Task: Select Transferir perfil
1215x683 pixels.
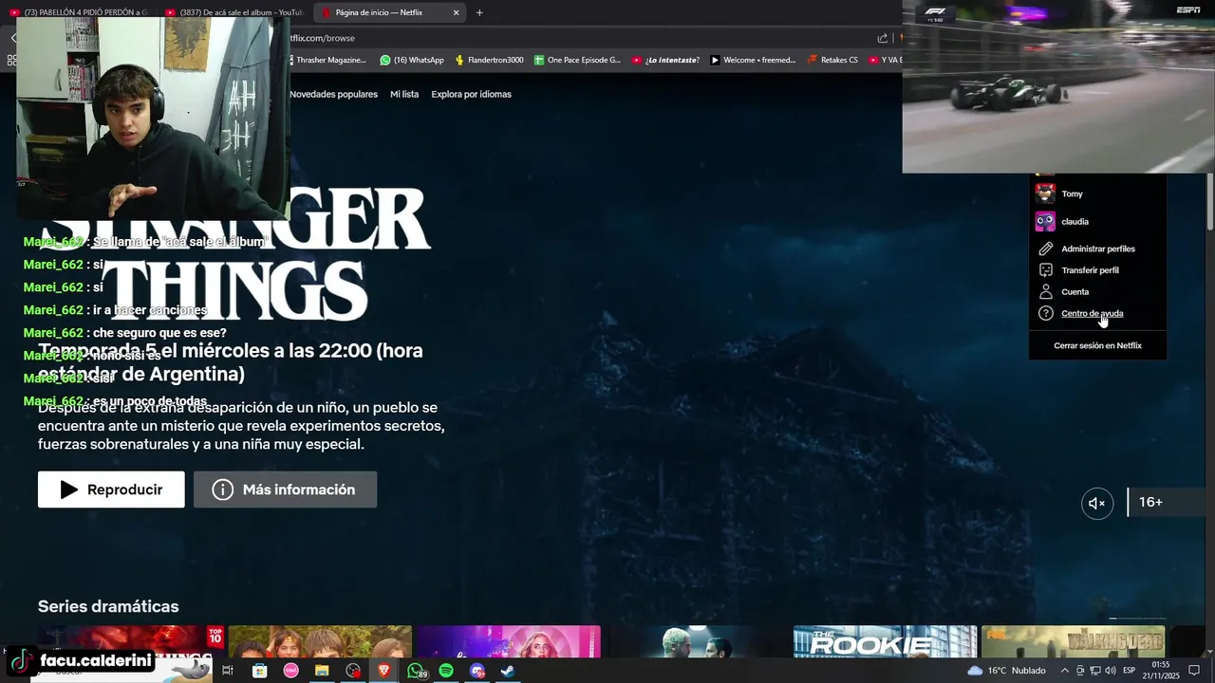Action: point(1090,270)
